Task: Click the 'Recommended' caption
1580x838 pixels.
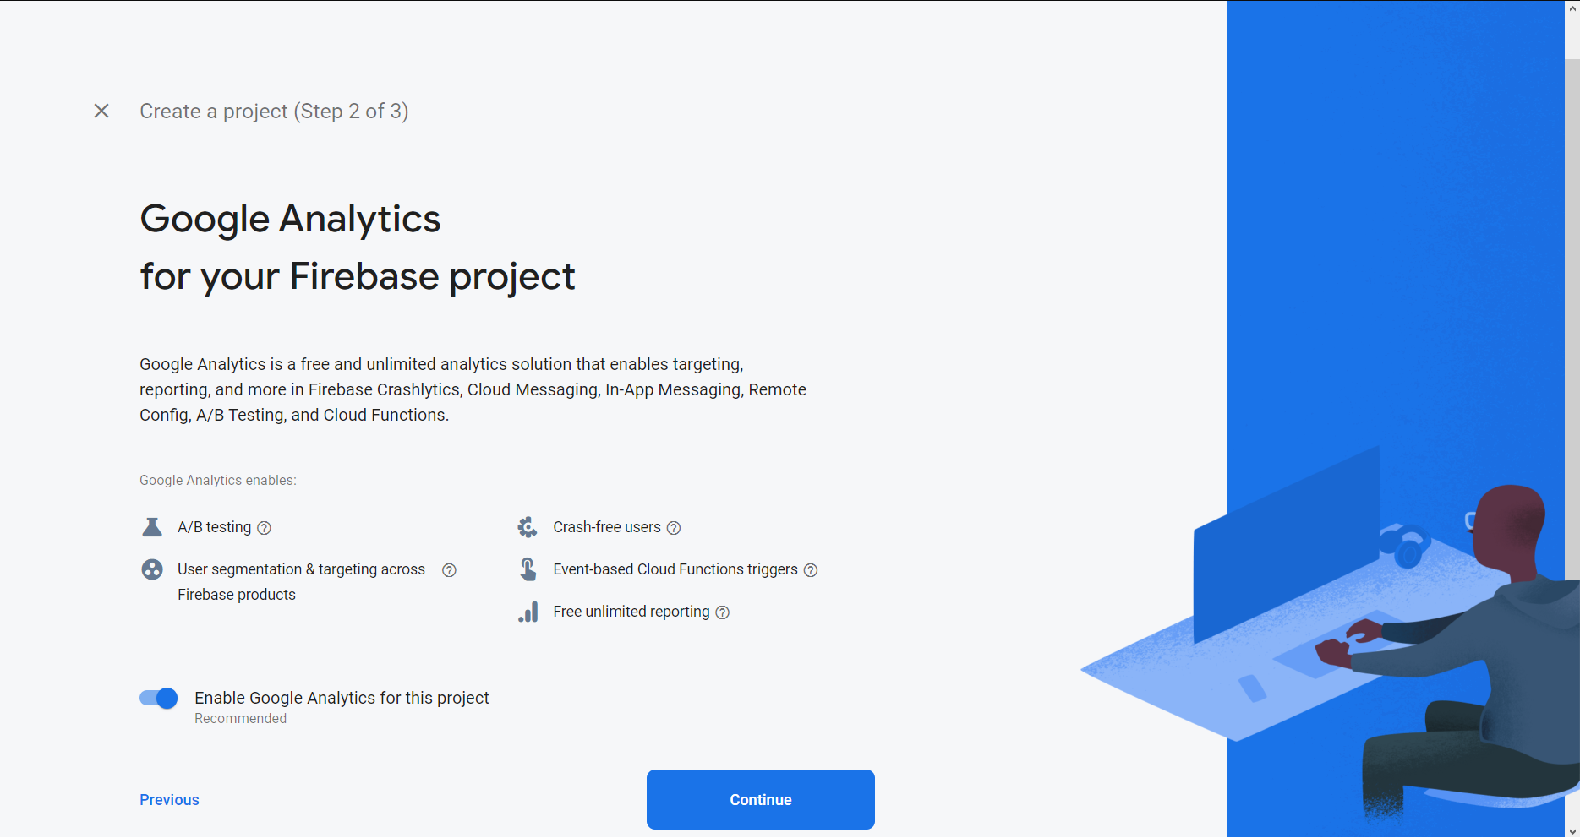Action: [x=241, y=719]
